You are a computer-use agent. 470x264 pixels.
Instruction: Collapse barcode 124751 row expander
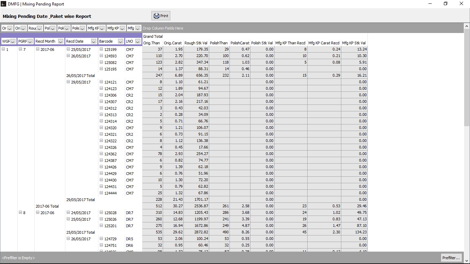tap(102, 245)
